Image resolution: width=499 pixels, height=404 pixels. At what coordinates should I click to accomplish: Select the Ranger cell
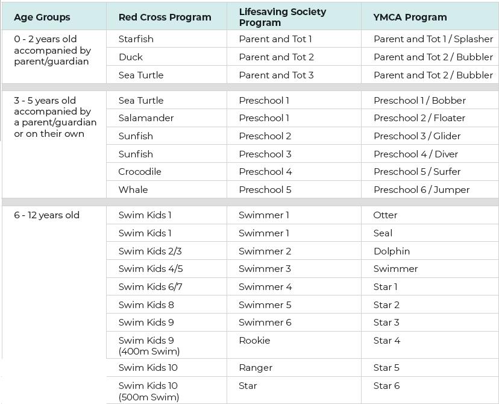point(256,368)
